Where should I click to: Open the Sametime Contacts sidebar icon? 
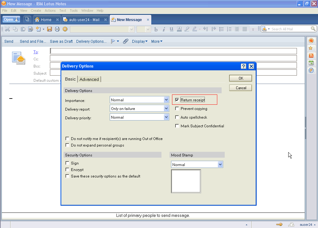[311, 41]
